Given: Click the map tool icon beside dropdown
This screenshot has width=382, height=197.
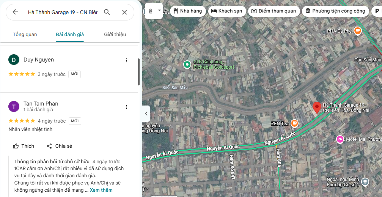Looking at the screenshot, I should [x=151, y=11].
